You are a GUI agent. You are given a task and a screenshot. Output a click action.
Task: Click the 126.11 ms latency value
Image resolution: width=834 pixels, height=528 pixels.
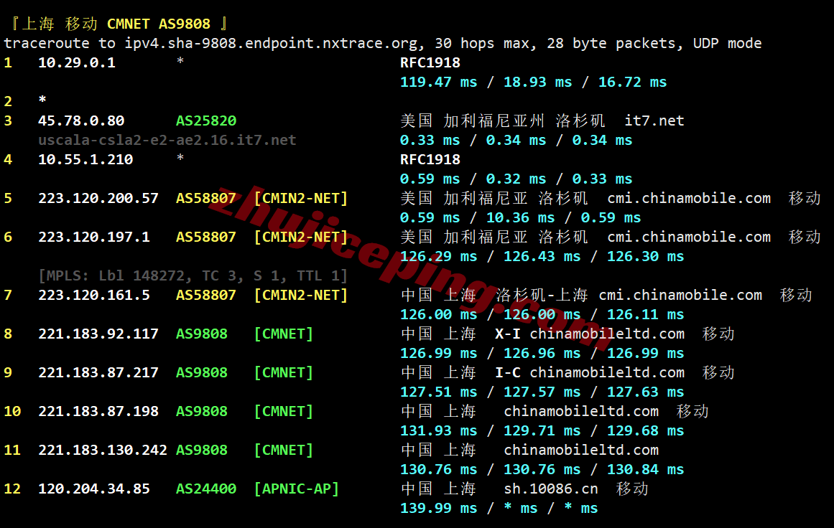coord(645,314)
